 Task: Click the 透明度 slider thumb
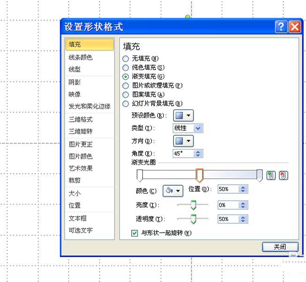193,219
